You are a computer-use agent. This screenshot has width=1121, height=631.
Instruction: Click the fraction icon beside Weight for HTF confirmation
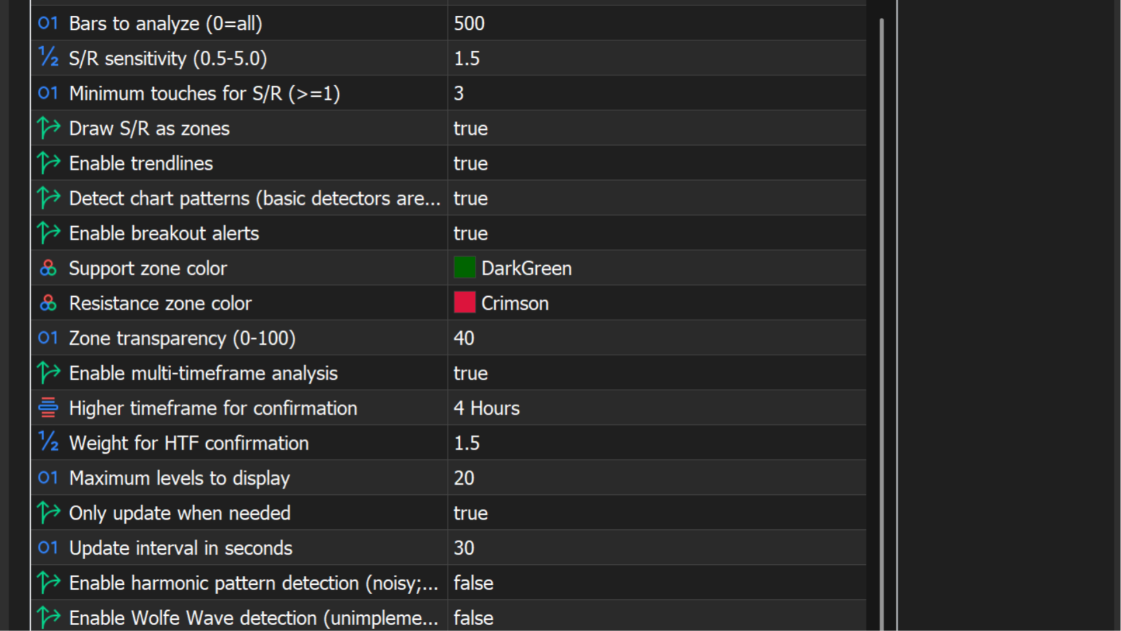48,442
